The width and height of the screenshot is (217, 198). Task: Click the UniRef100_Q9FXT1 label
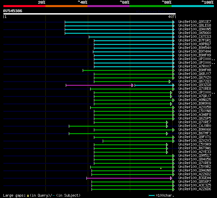(x=195, y=137)
